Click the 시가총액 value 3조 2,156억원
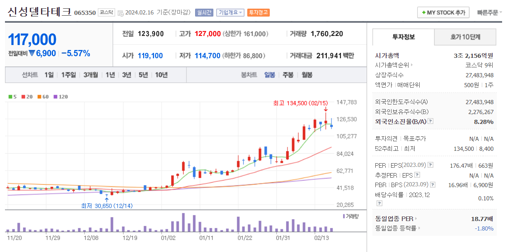The height and width of the screenshot is (252, 505). 474,55
